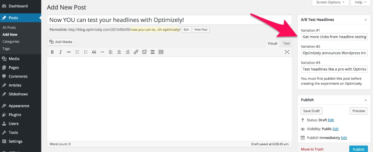Select Add New submenu item

tap(10, 35)
